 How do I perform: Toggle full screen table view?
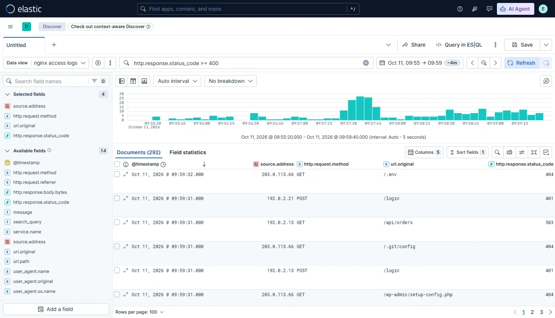534,152
